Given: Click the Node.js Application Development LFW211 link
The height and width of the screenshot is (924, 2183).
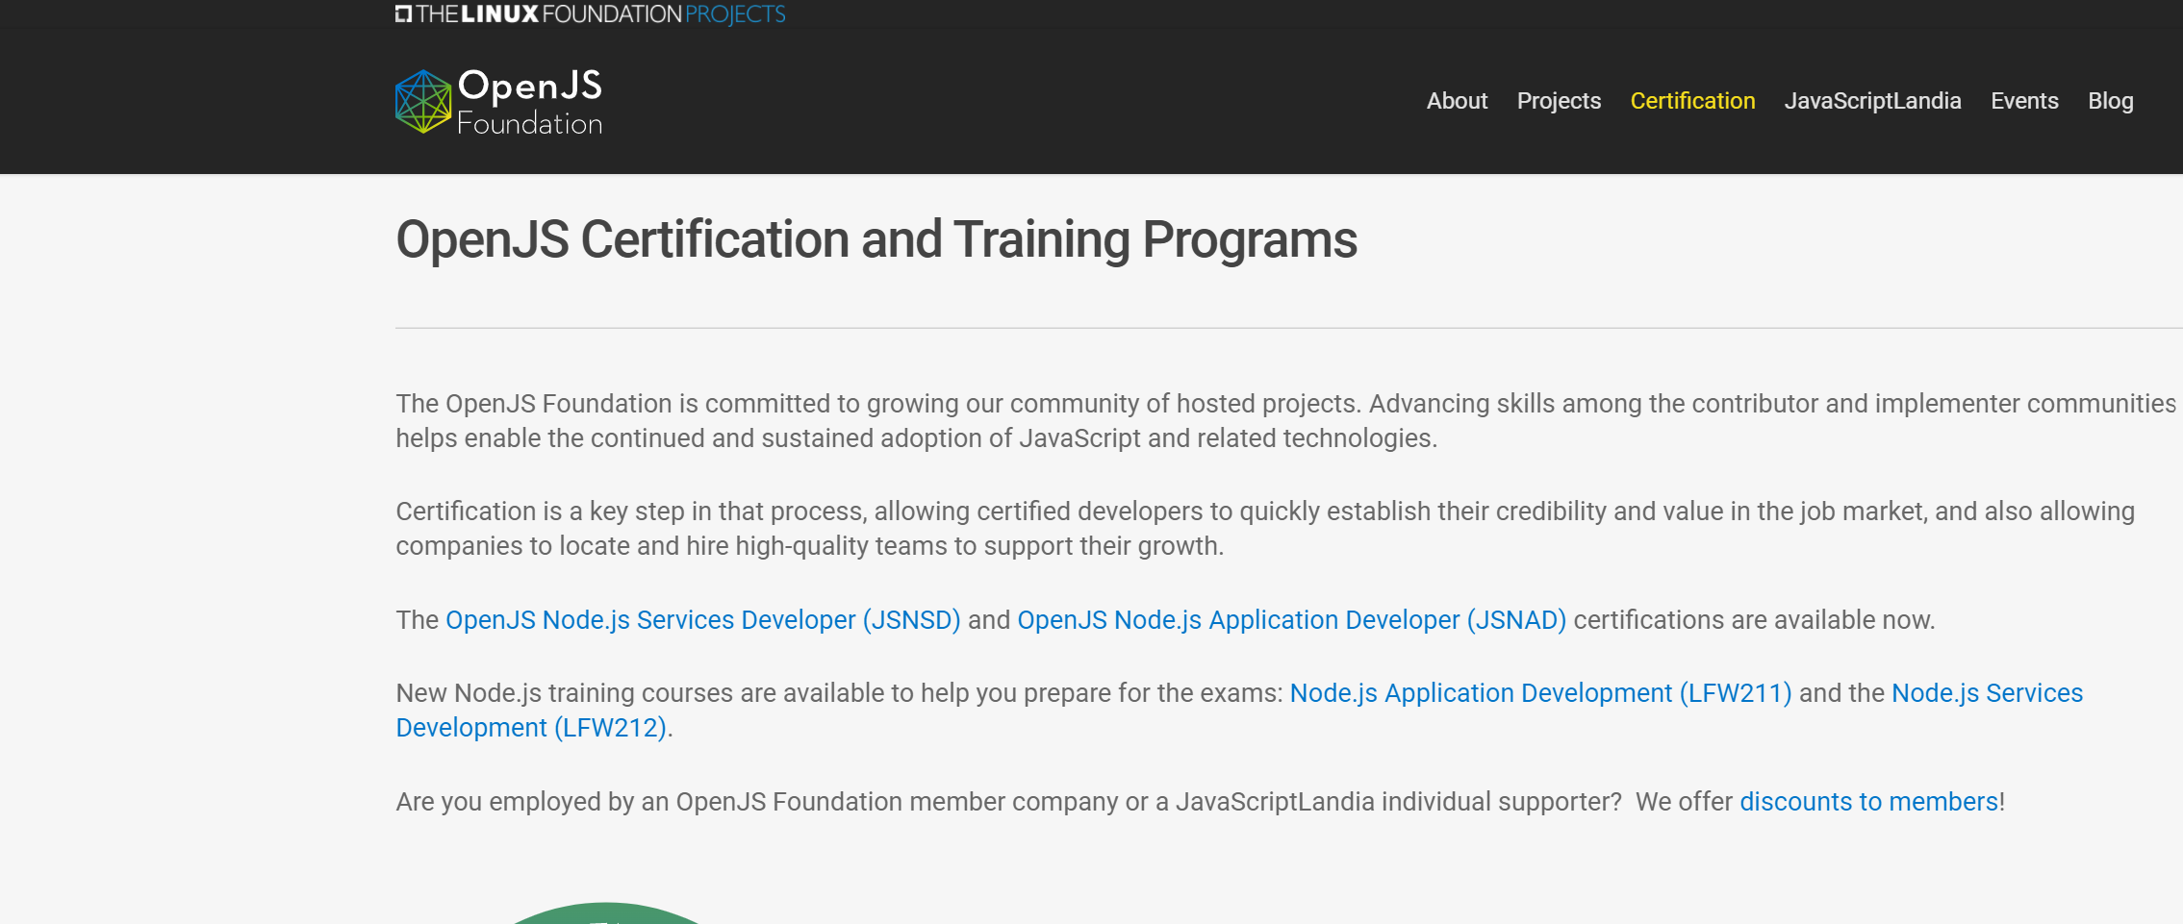Looking at the screenshot, I should tap(1540, 692).
